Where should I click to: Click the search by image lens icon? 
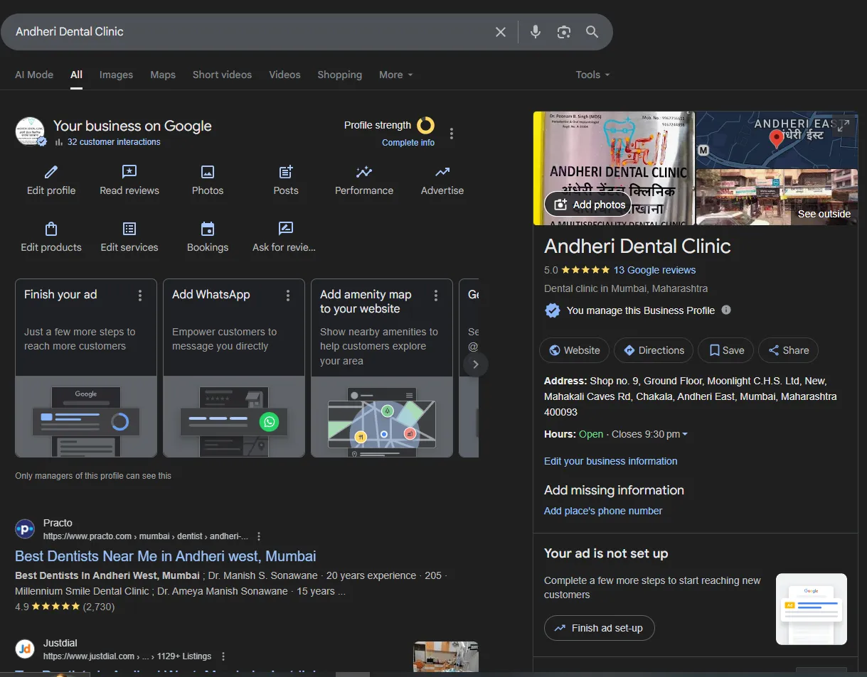(564, 32)
